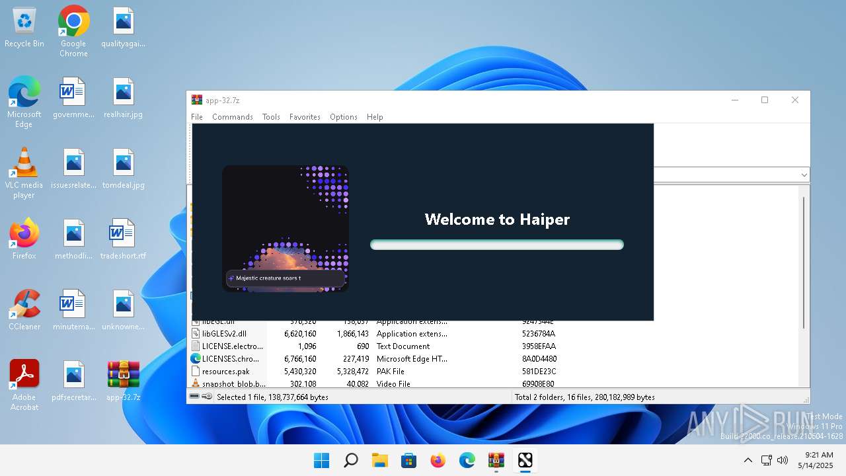The width and height of the screenshot is (846, 476).
Task: Select realhair.jpg on desktop
Action: tap(123, 98)
